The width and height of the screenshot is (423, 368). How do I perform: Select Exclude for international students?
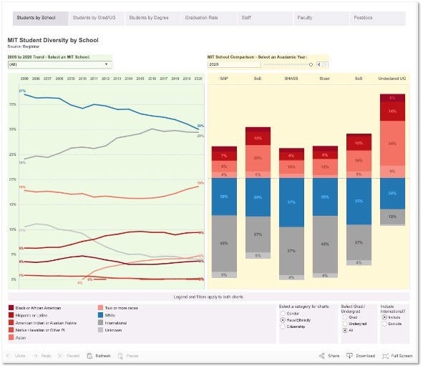point(384,324)
